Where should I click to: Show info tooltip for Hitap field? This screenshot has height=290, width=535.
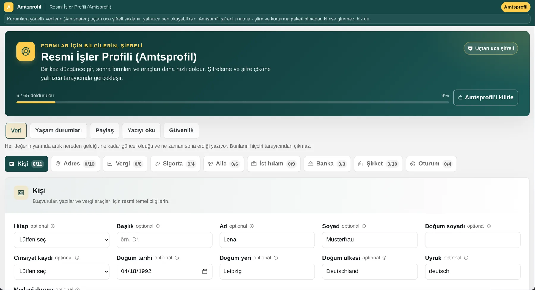(x=53, y=226)
